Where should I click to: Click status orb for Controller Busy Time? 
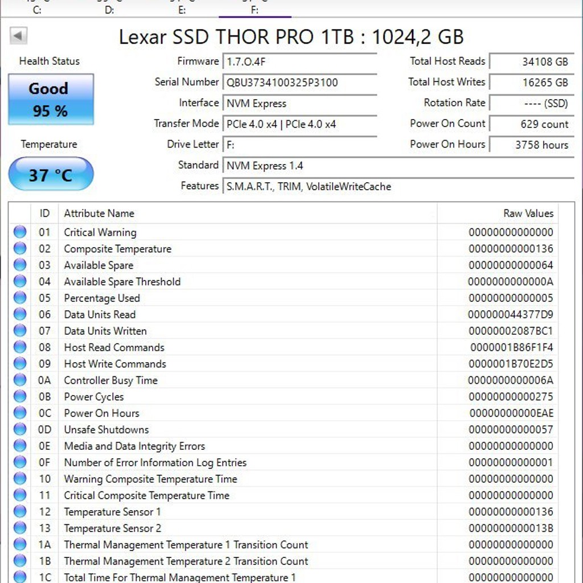pos(20,380)
